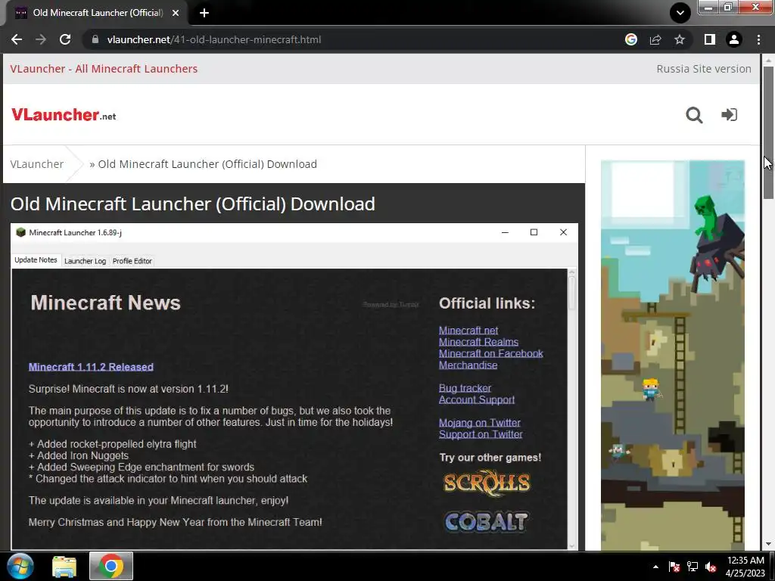Screen dimensions: 775x581
Task: Open the Windows Start menu orb
Action: point(20,566)
